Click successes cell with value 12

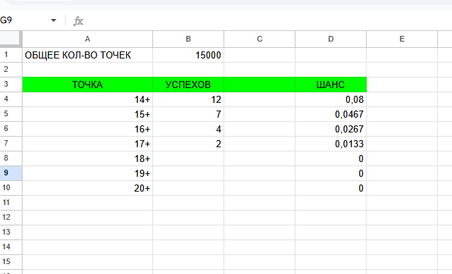188,99
